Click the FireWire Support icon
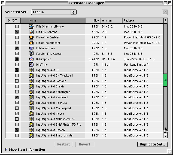This screenshot has height=155, width=173. tap(31, 43)
